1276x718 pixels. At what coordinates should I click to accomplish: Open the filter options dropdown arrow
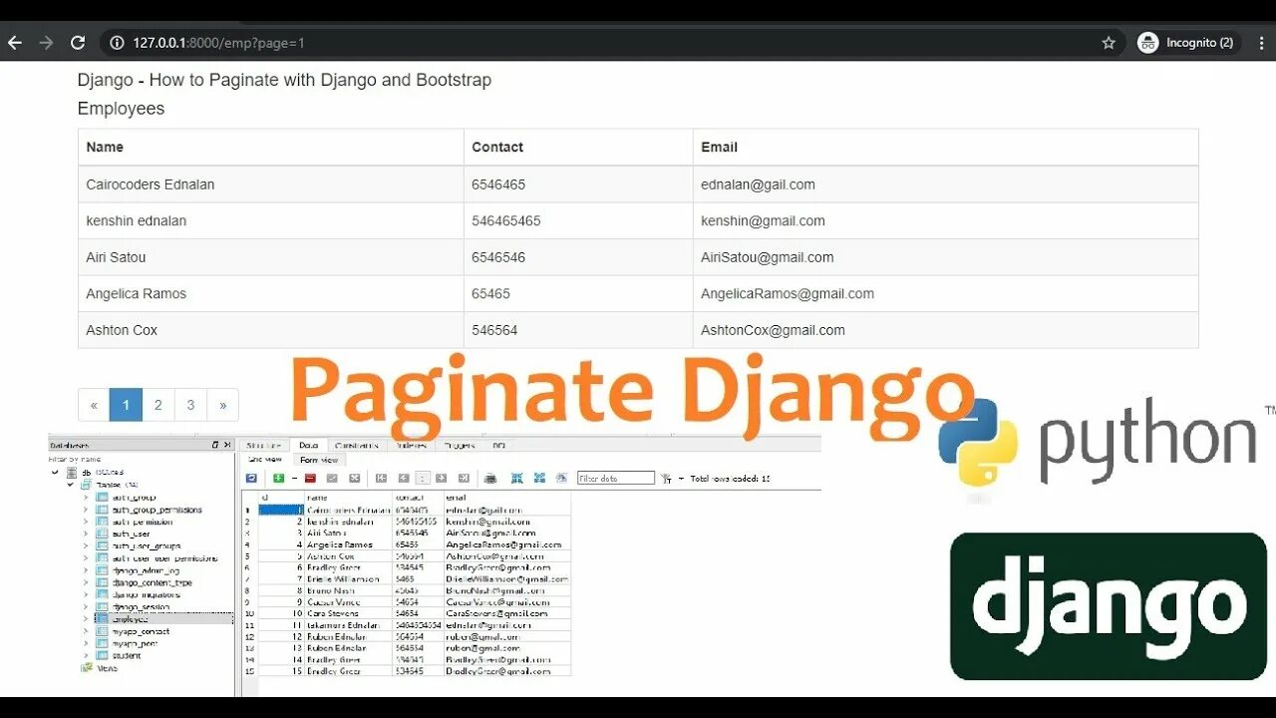681,479
